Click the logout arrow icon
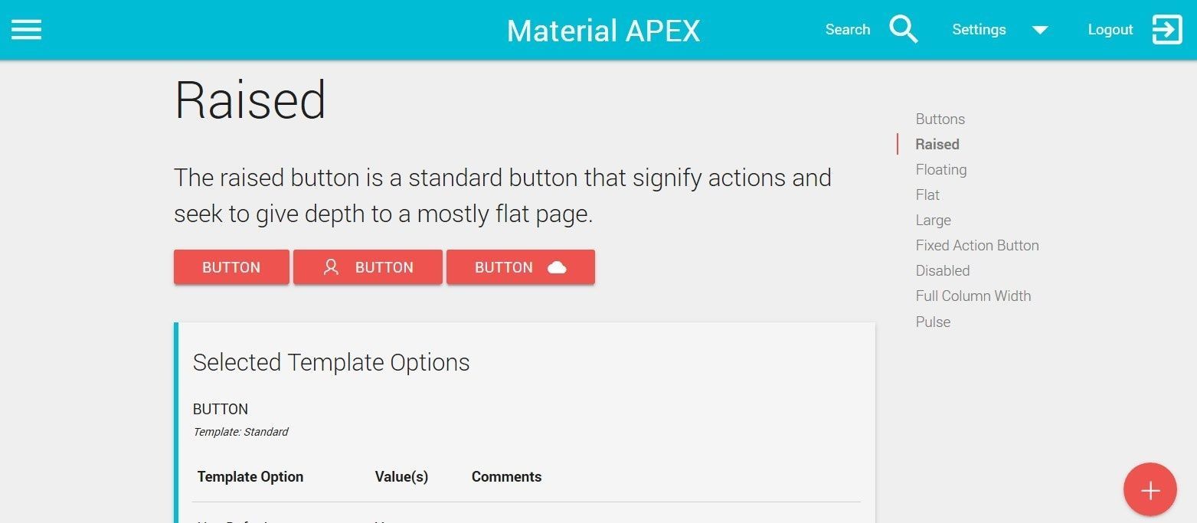 1167,30
